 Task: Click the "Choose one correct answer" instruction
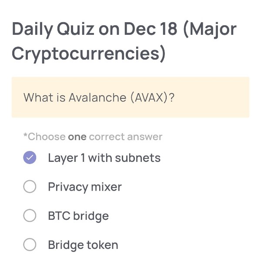coord(93,137)
